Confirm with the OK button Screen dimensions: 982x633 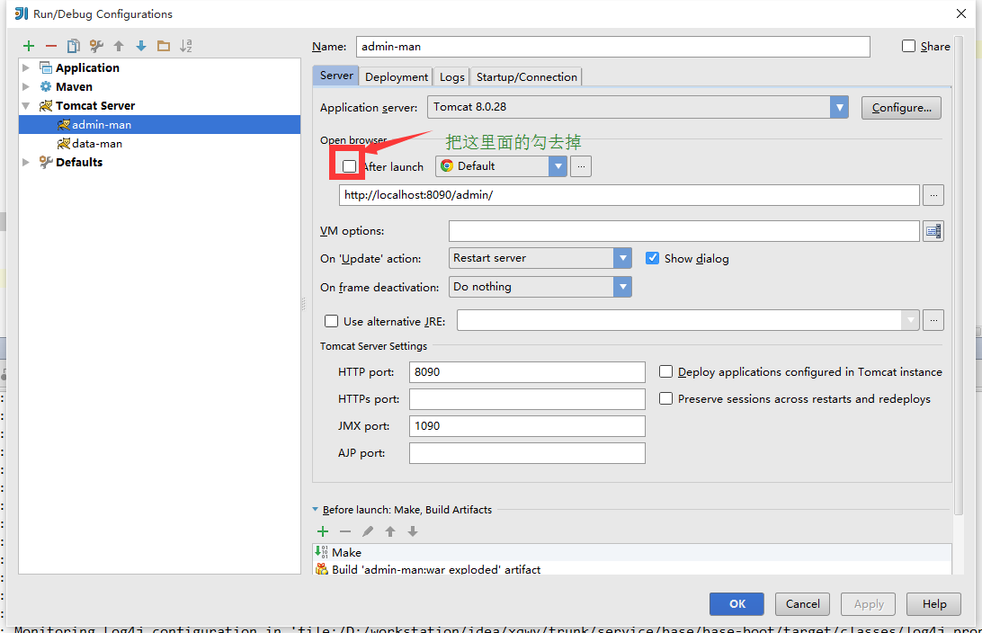(736, 604)
